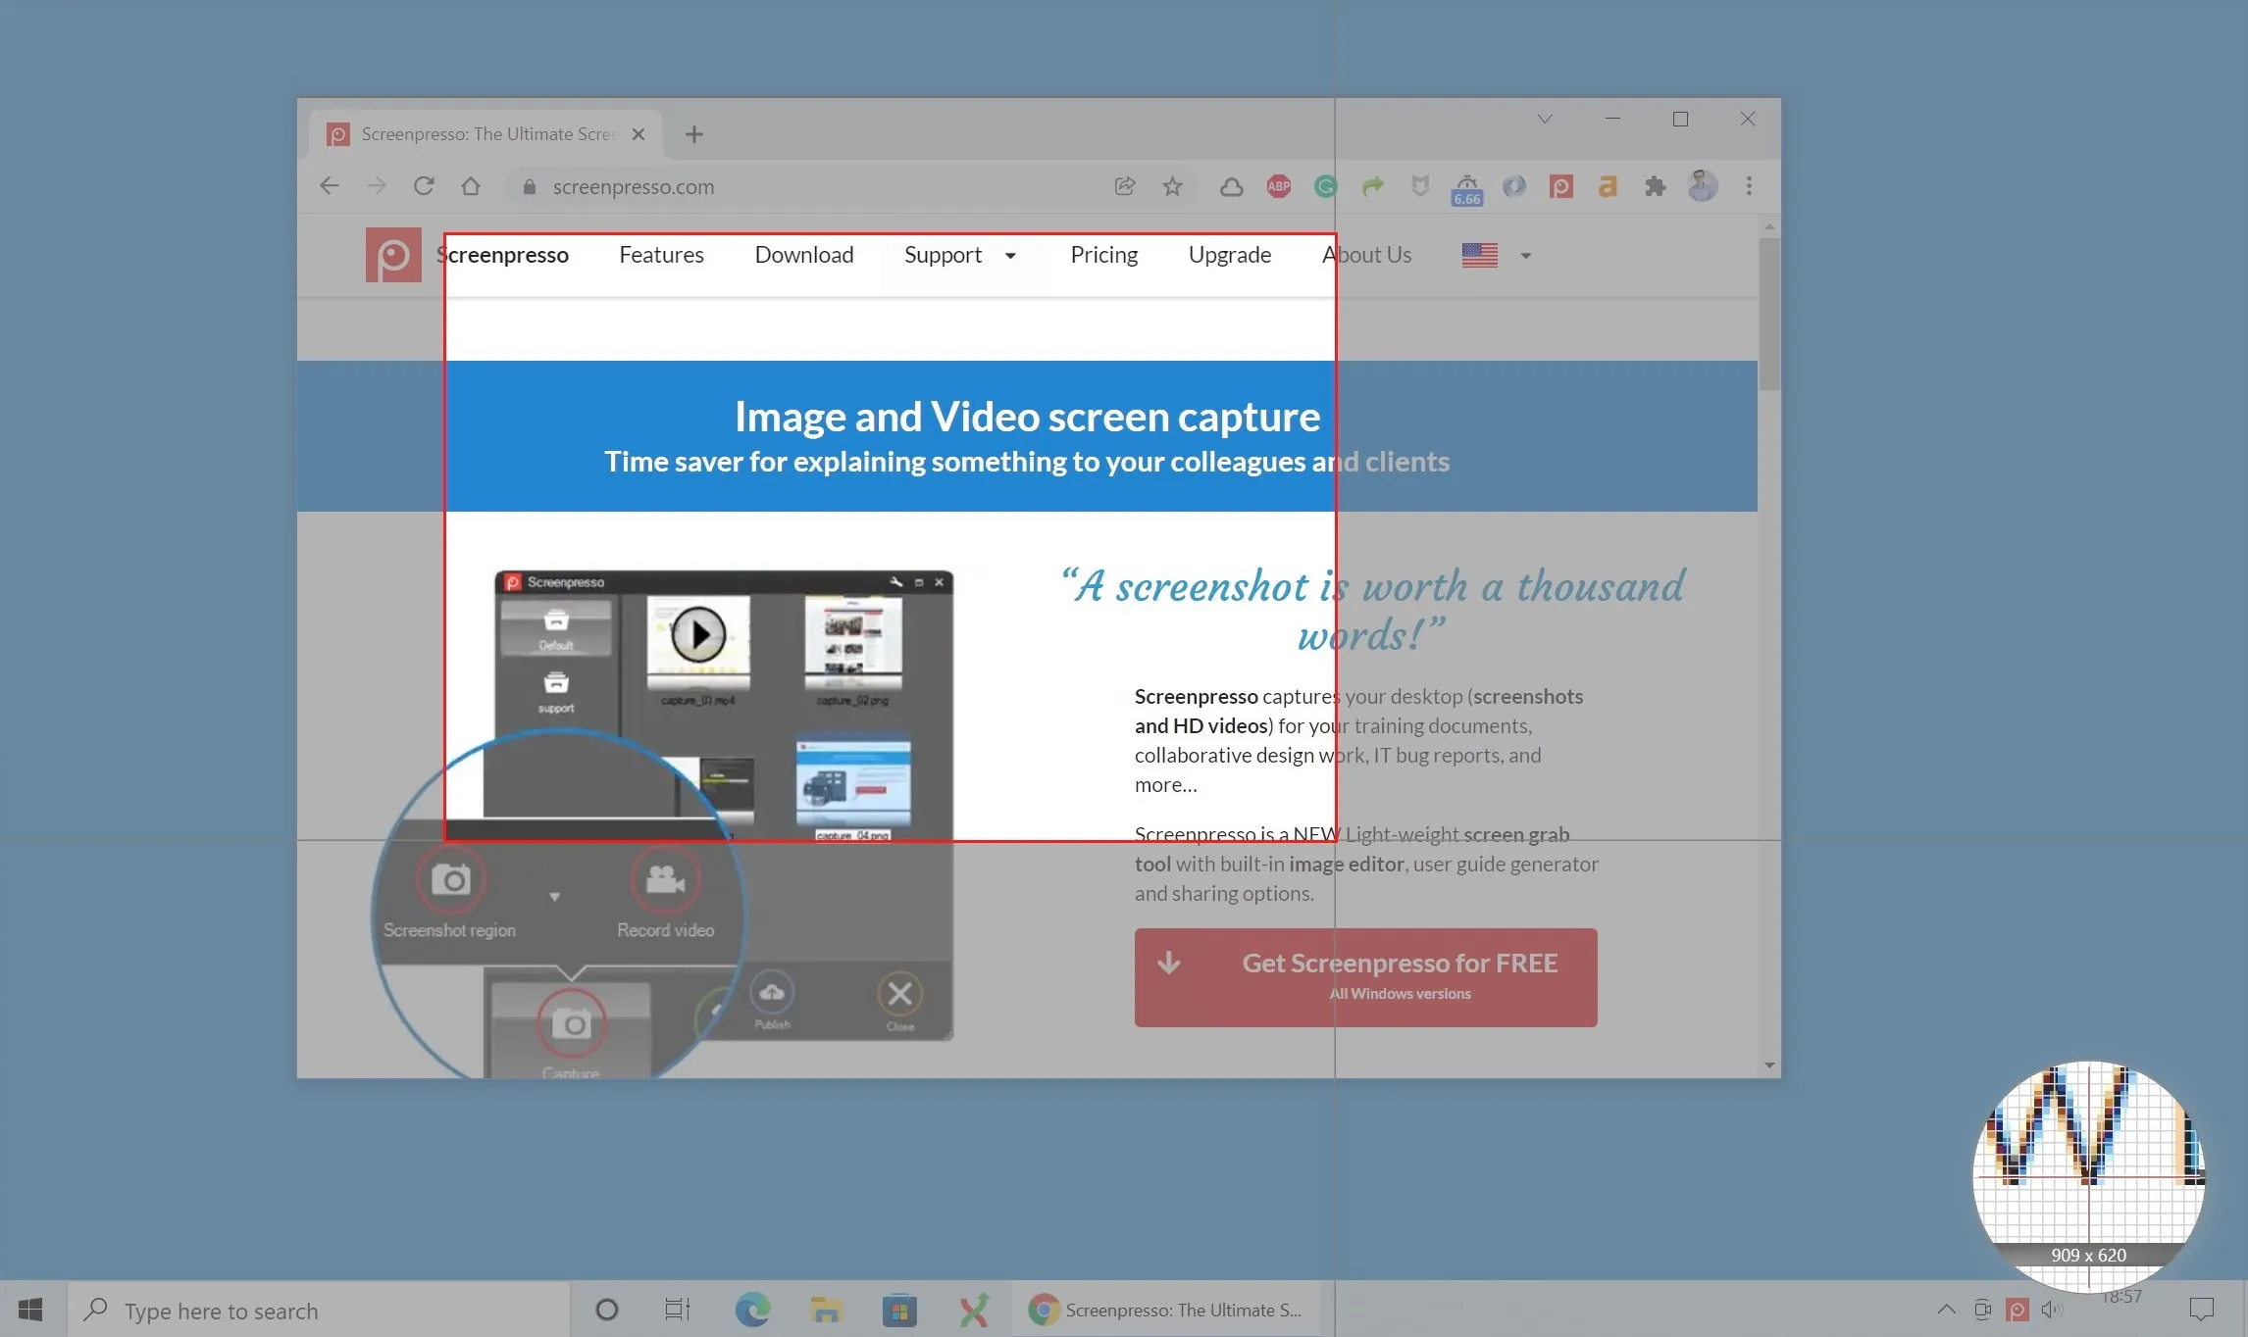Open the Grammarly extension icon
The image size is (2248, 1337).
click(x=1325, y=186)
